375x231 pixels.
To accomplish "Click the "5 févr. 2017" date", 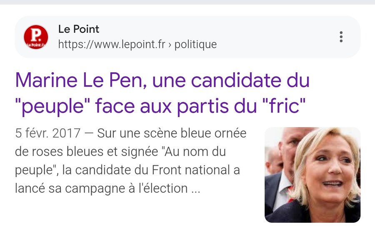I will tap(47, 134).
